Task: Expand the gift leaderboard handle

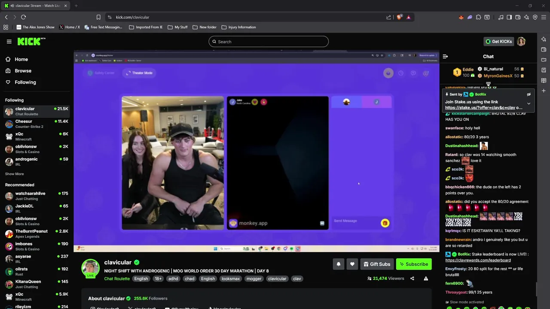Action: 488,84
